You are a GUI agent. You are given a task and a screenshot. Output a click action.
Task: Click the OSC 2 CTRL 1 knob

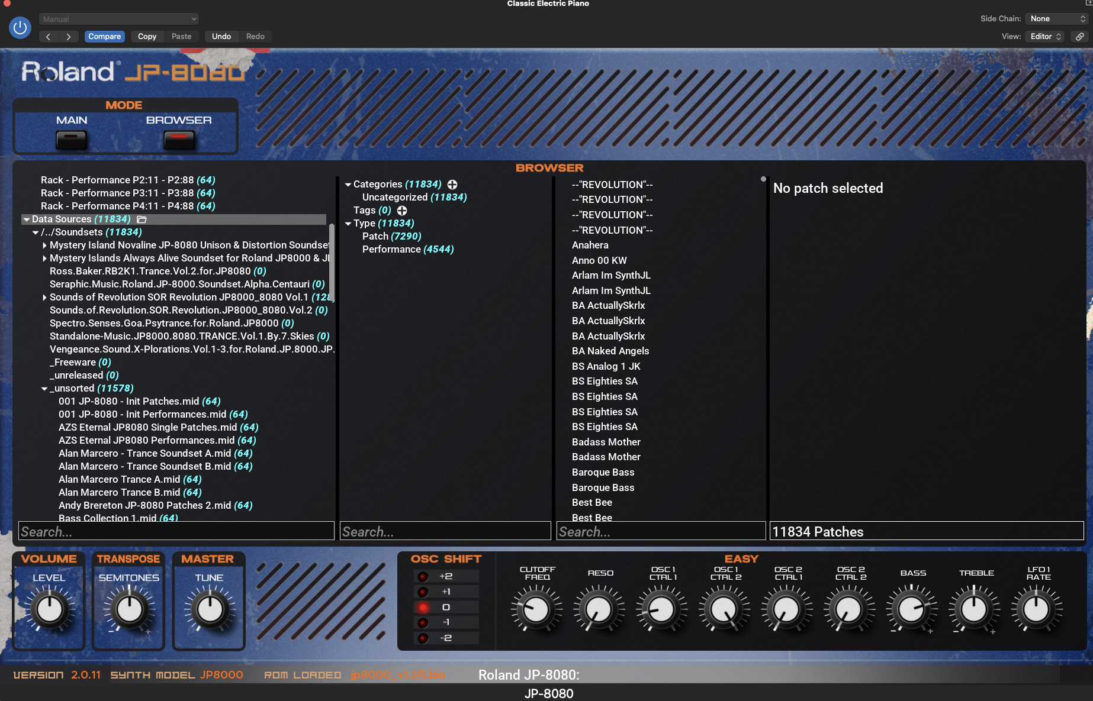(786, 609)
